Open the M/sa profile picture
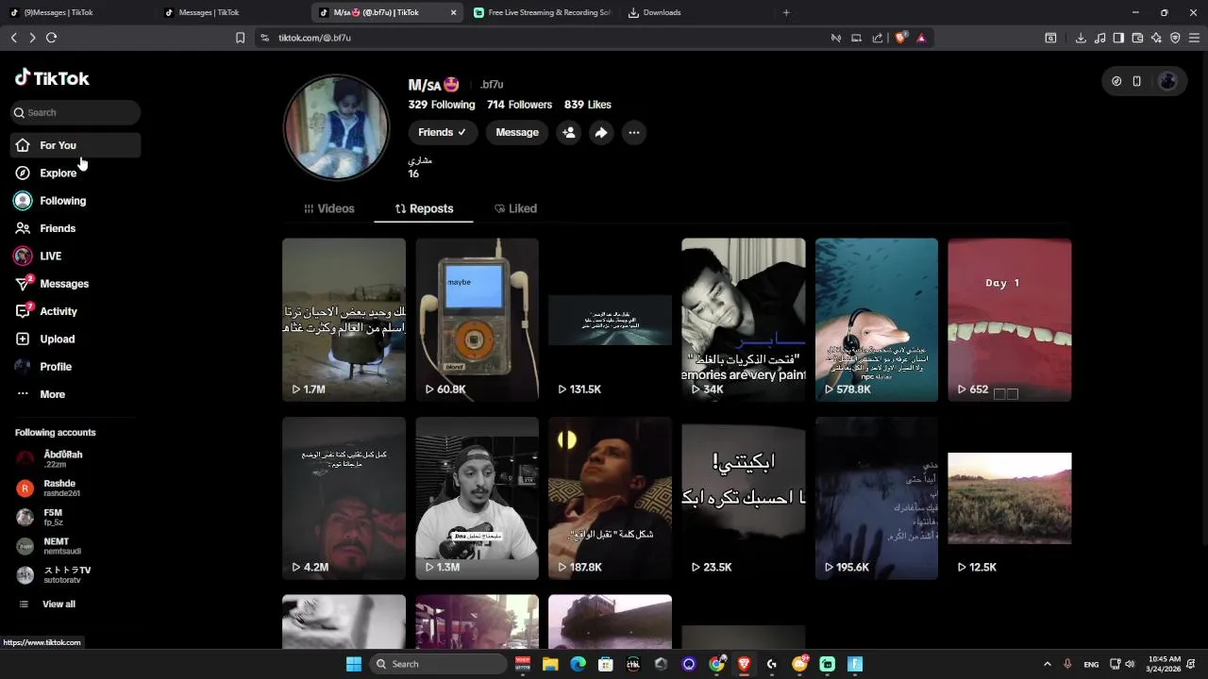This screenshot has height=679, width=1208. tap(337, 126)
